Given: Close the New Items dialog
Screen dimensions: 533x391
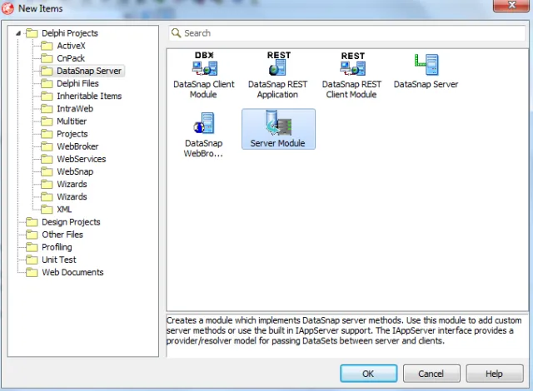Looking at the screenshot, I should coord(511,6).
